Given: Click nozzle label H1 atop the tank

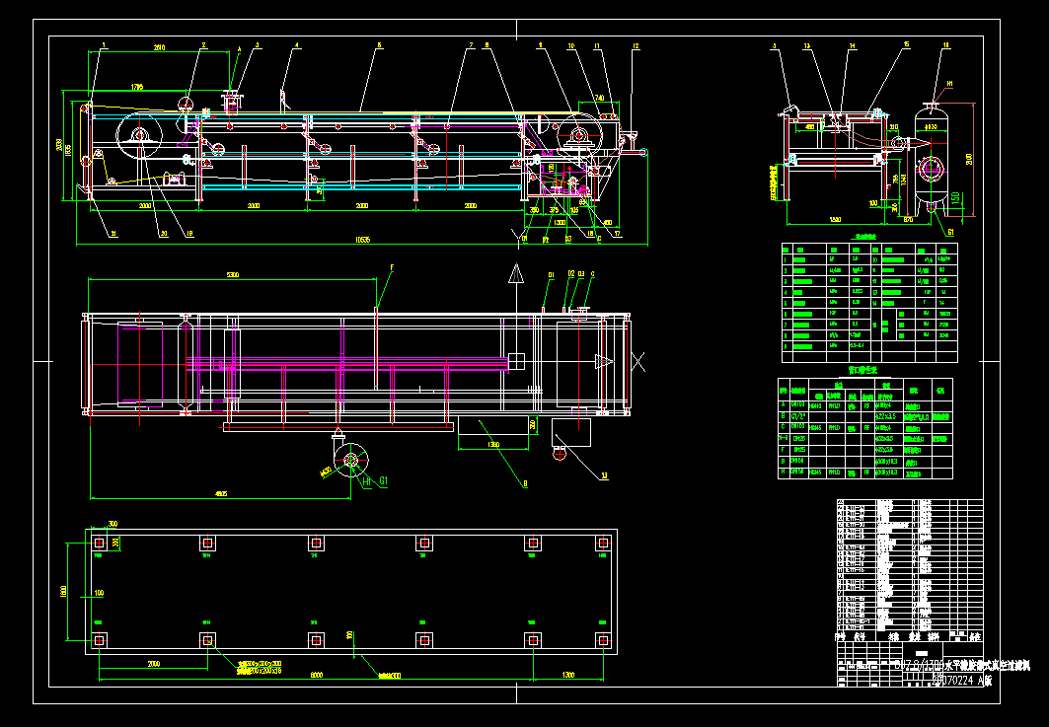Looking at the screenshot, I should [x=949, y=84].
